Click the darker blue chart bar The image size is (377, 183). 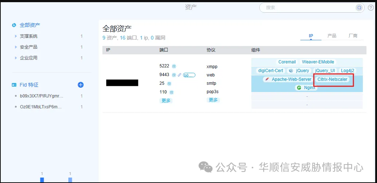click(x=42, y=180)
